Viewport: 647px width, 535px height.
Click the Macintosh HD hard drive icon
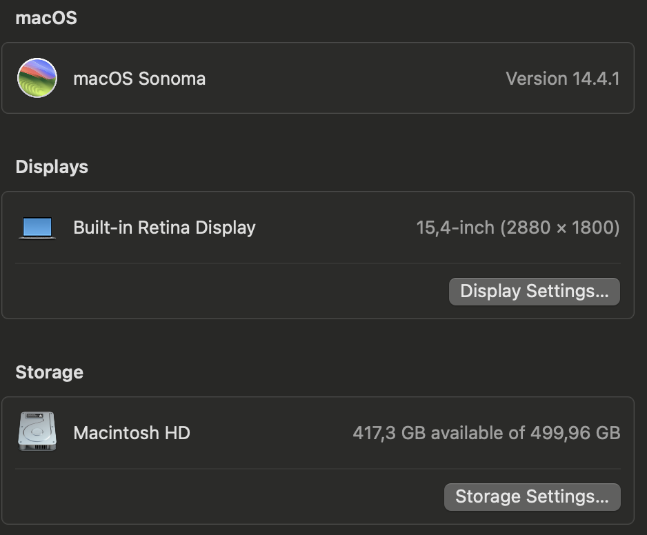(x=37, y=431)
